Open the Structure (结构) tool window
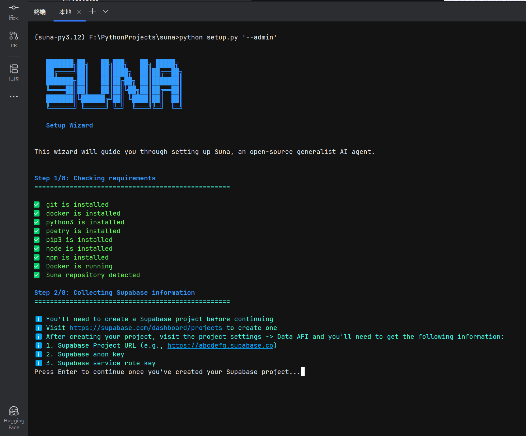 13,73
